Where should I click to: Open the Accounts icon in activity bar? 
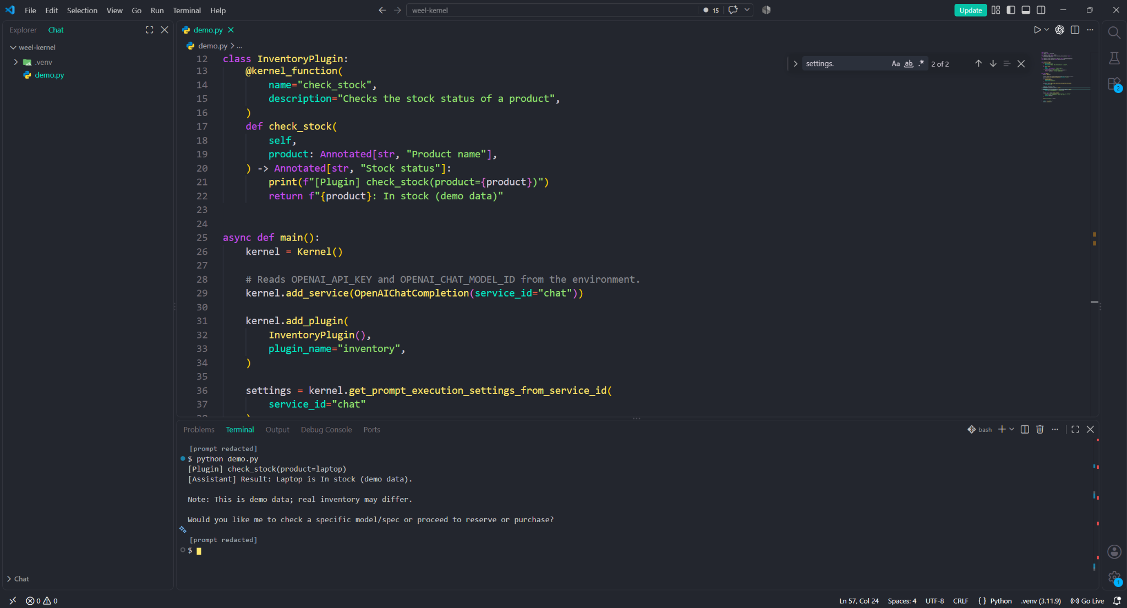[1114, 552]
